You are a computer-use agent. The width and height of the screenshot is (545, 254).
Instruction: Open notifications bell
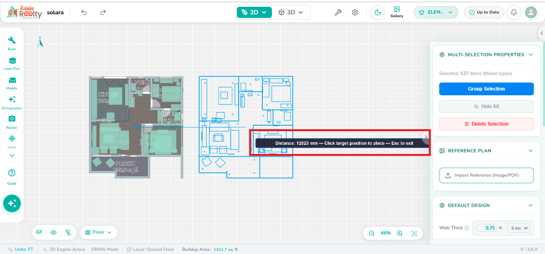[514, 12]
